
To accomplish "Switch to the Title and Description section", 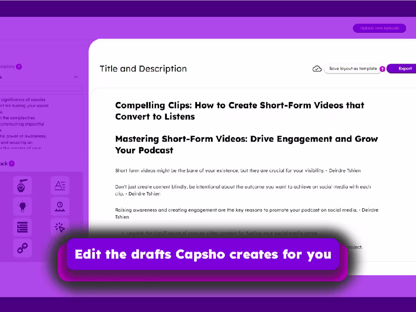I will 143,68.
